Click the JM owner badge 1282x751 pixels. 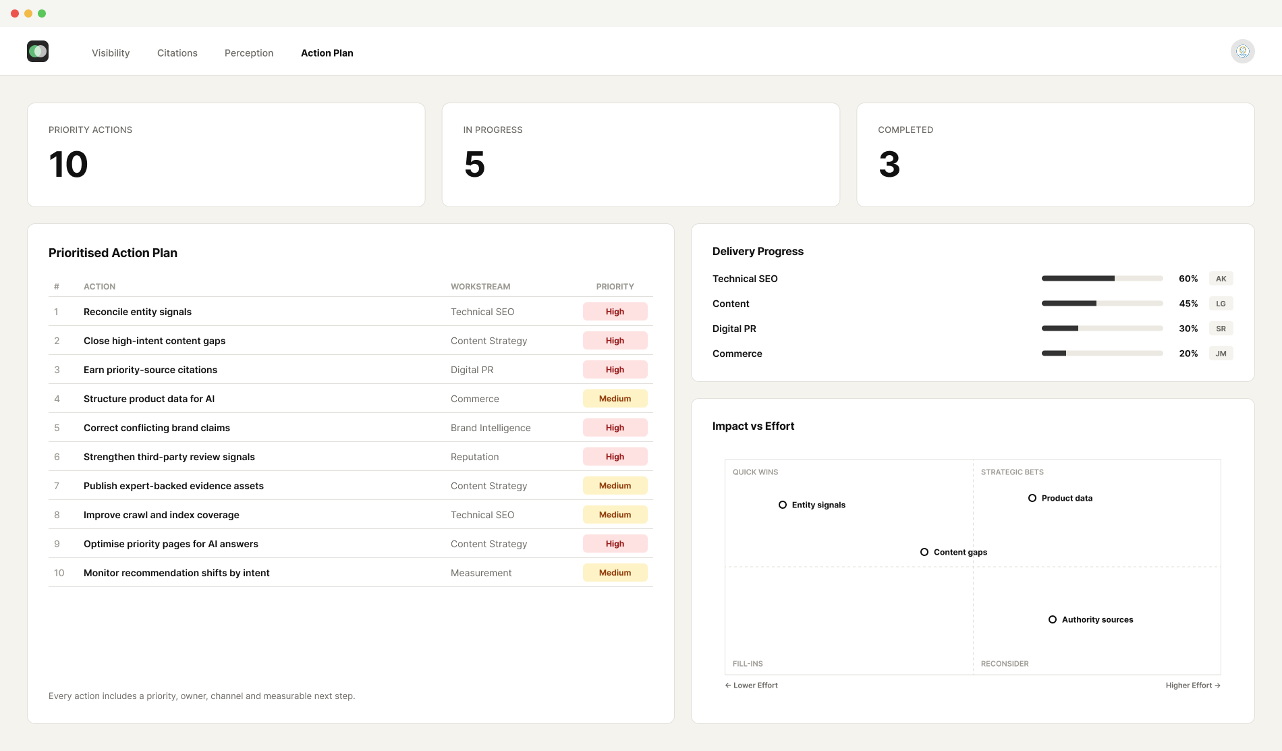(x=1221, y=354)
